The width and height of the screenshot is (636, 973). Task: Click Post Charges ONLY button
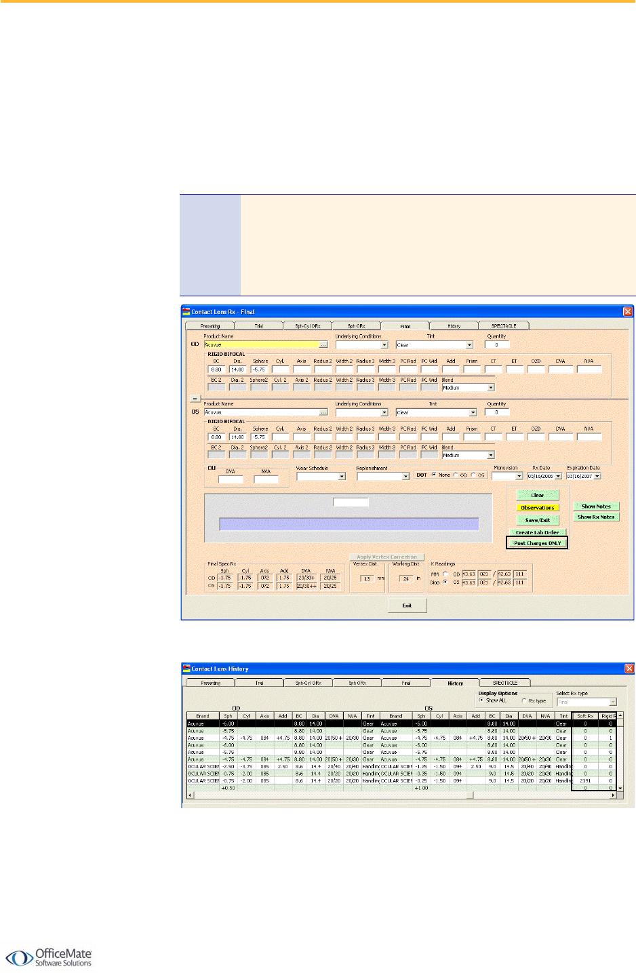pos(537,543)
